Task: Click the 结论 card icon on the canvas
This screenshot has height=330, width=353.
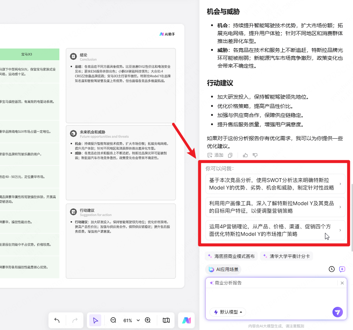Action: click(x=73, y=56)
